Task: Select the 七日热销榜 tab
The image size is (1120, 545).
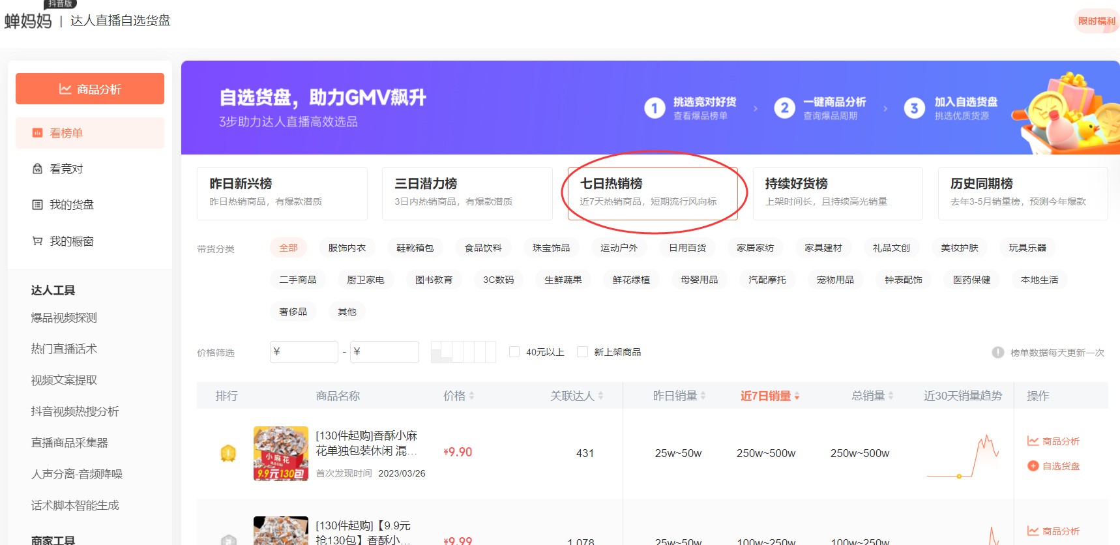Action: pos(653,193)
